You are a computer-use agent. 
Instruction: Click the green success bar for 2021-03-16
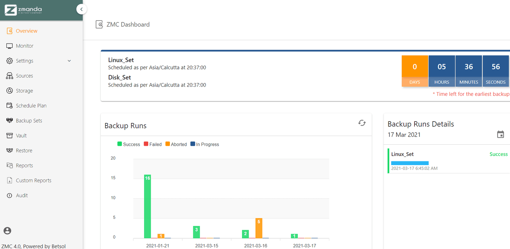(x=245, y=234)
